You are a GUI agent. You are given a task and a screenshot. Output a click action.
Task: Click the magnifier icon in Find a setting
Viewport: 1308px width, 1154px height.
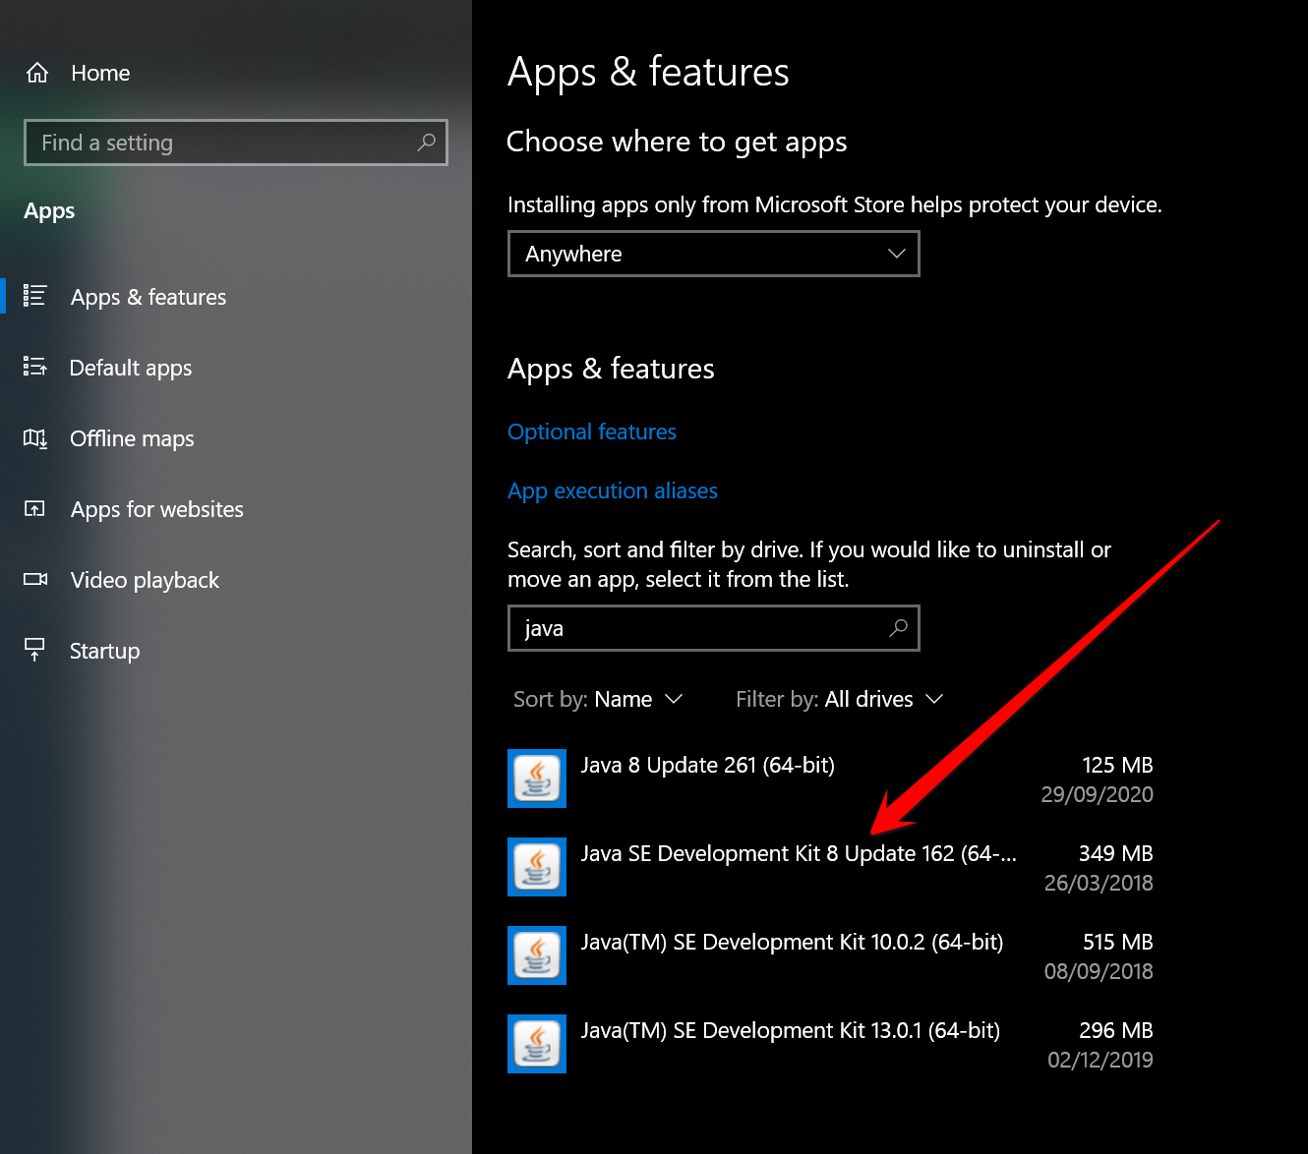point(426,143)
